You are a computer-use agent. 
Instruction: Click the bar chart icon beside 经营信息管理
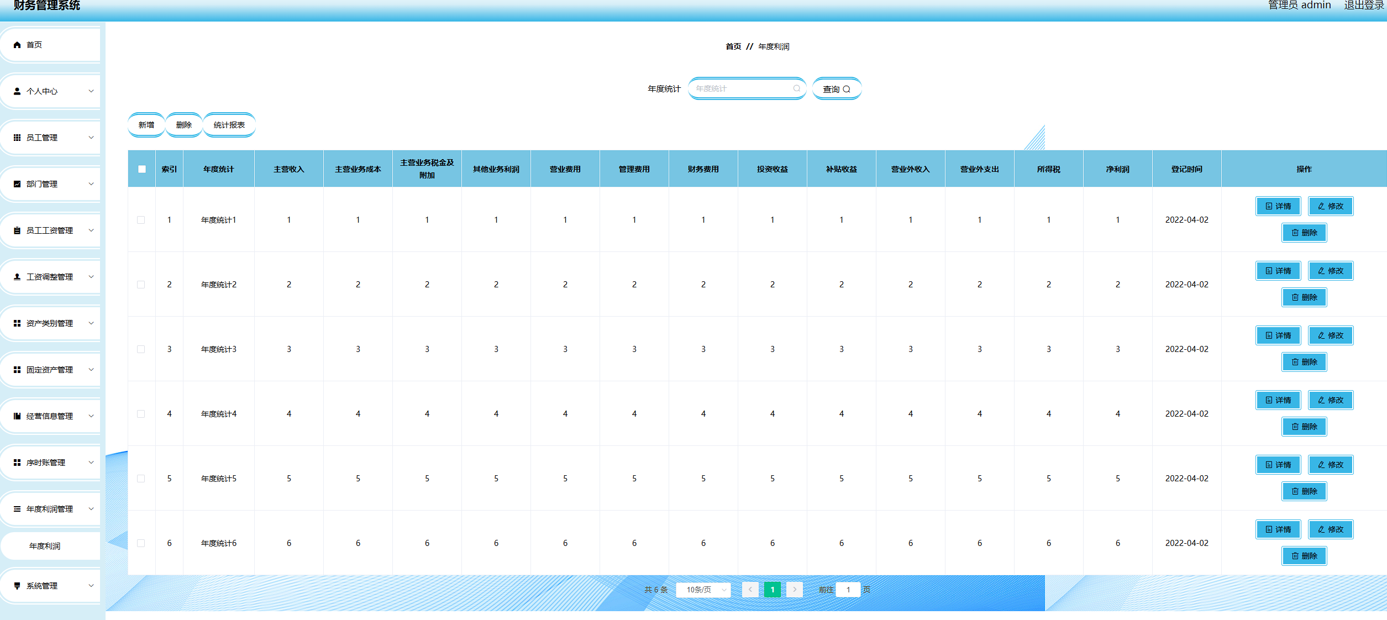pos(17,416)
